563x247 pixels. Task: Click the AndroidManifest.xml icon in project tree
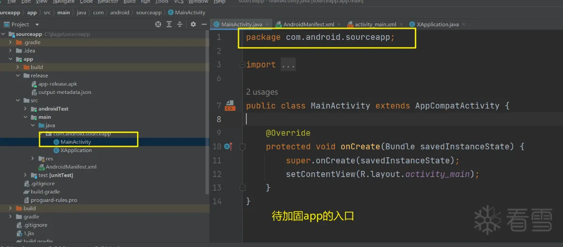pos(42,167)
